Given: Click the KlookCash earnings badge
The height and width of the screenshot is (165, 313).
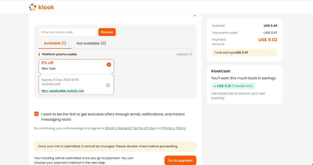Looking at the screenshot, I should 233,86.
